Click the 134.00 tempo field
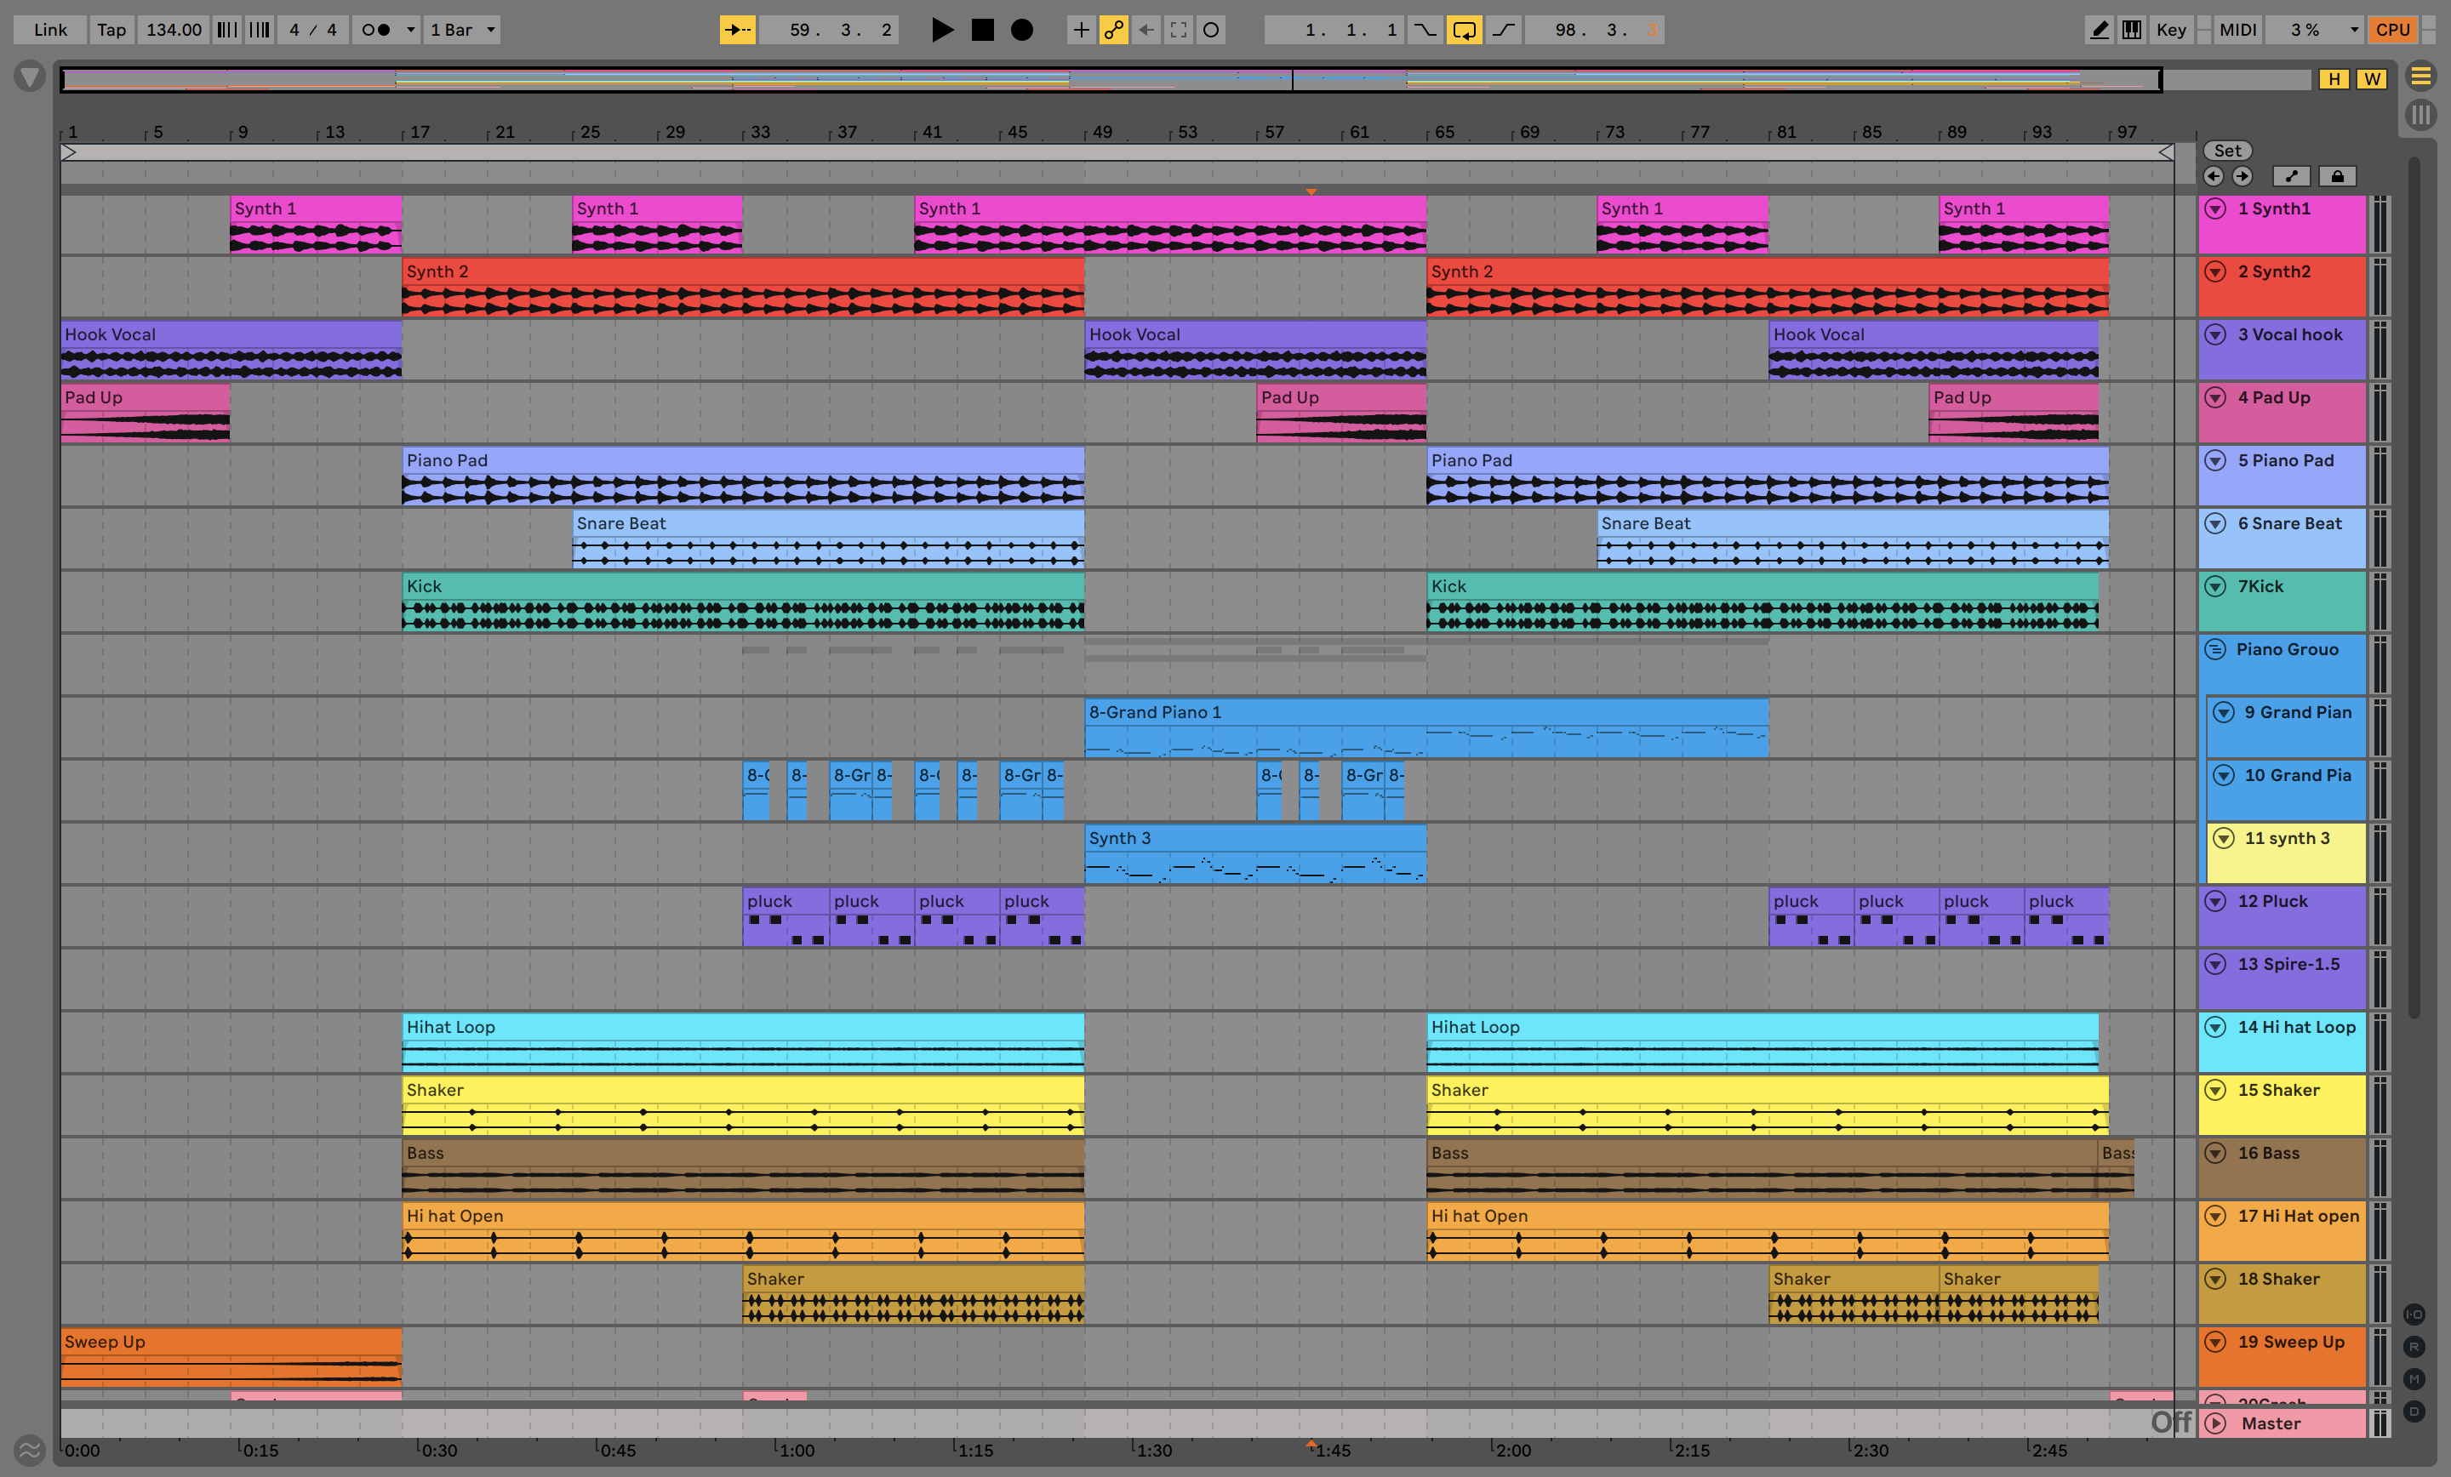 [x=174, y=30]
